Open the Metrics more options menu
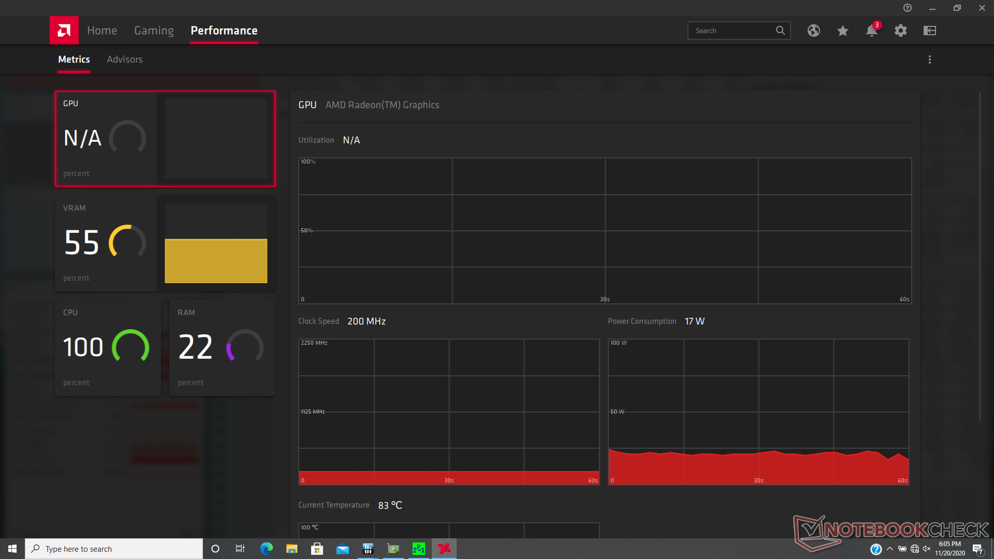This screenshot has height=559, width=994. pos(929,60)
